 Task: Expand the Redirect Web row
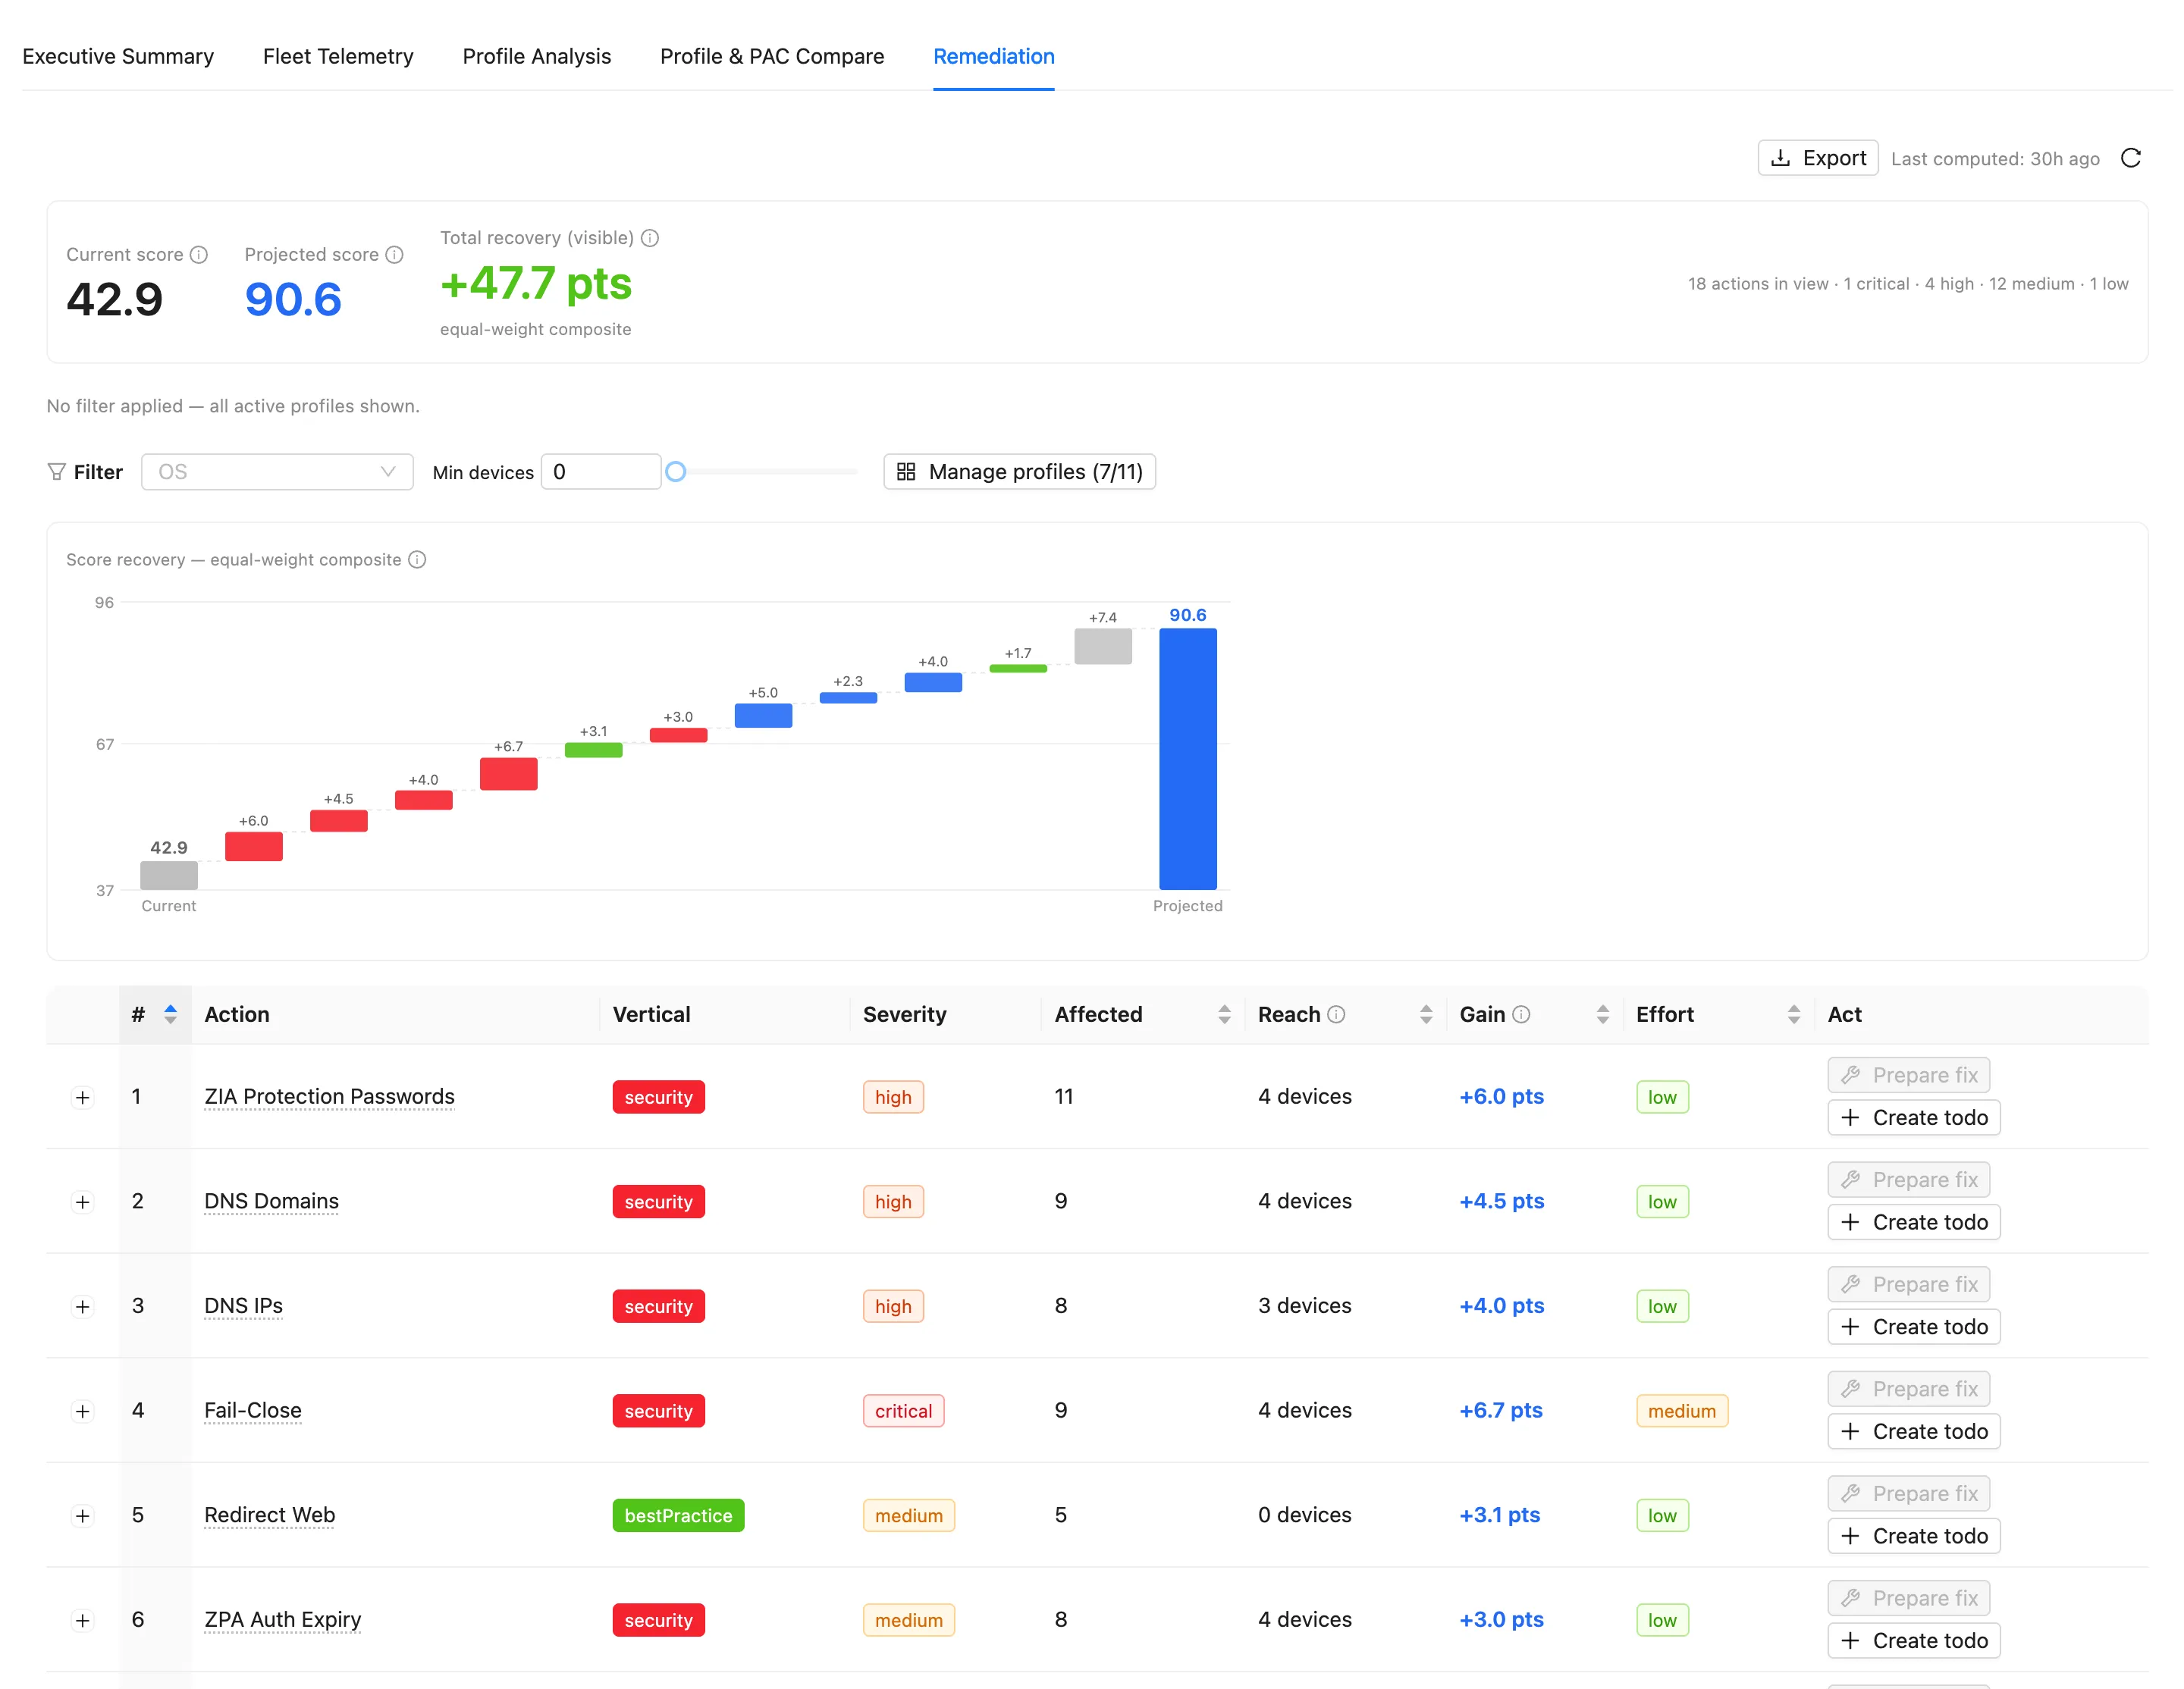coord(83,1516)
